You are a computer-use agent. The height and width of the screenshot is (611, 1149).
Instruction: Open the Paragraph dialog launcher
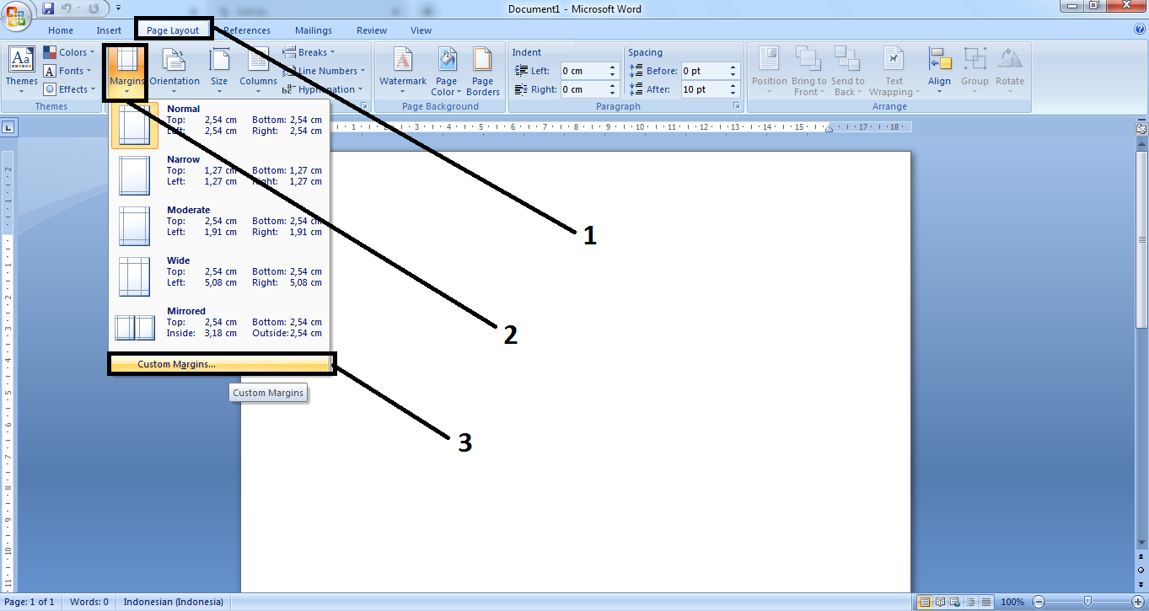point(736,106)
